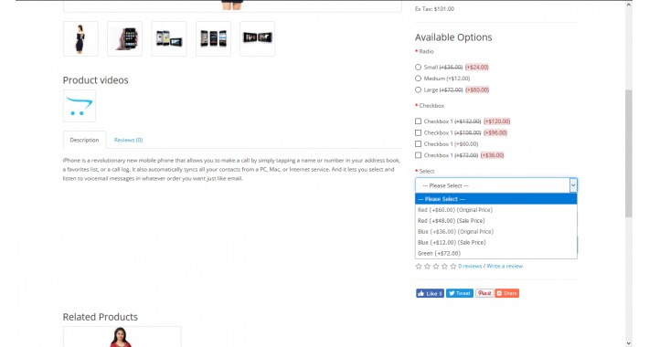Choose Green (+$72.00) option
The image size is (649, 347).
tap(495, 253)
